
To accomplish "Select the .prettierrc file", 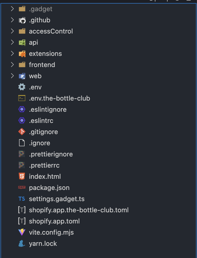I will pyautogui.click(x=44, y=165).
